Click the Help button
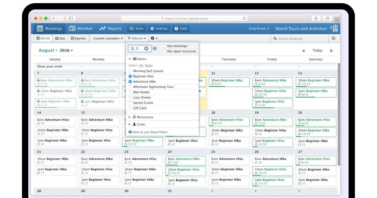The width and height of the screenshot is (377, 198). pos(181,29)
